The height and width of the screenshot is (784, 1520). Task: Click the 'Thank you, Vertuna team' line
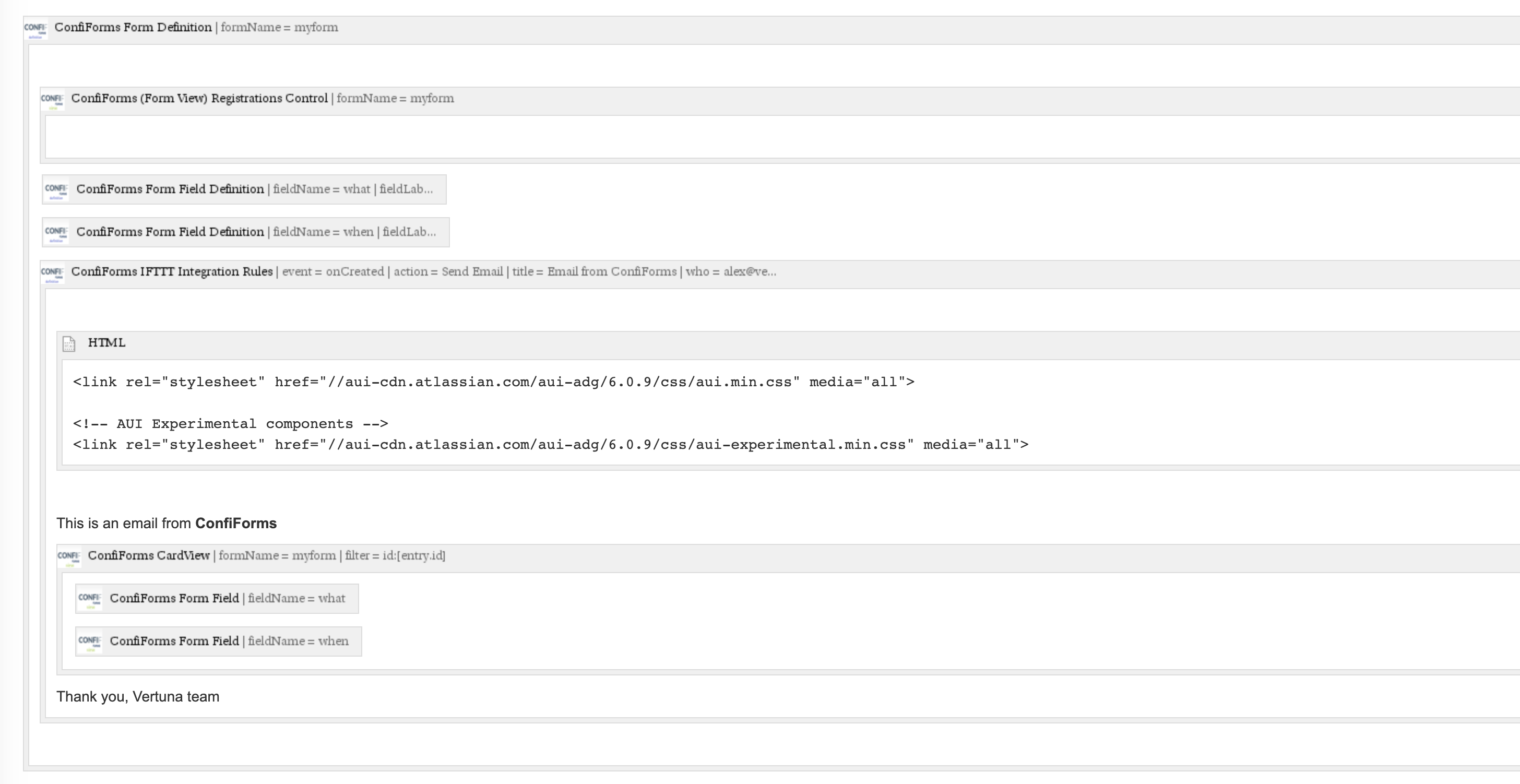click(138, 697)
